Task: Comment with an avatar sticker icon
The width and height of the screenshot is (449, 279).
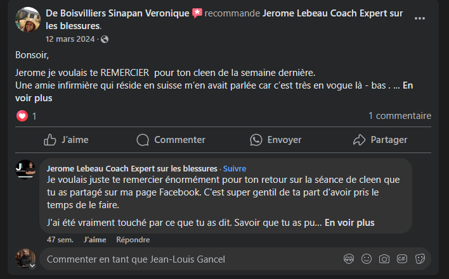Action: (349, 259)
